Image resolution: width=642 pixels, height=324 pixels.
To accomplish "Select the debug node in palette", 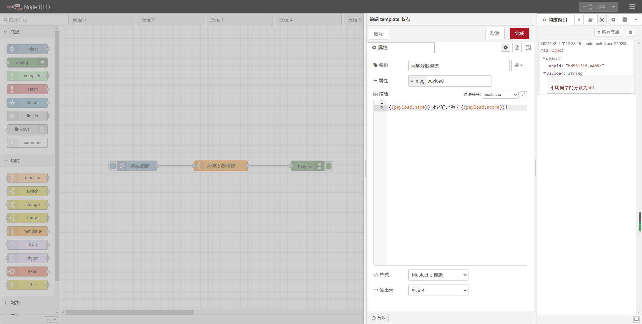I will (27, 63).
